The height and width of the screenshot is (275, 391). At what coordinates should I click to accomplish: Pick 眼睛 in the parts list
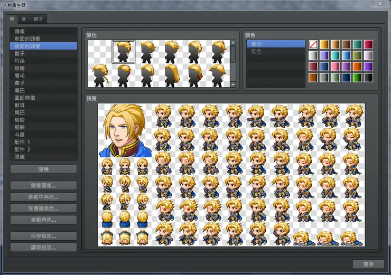[43, 68]
